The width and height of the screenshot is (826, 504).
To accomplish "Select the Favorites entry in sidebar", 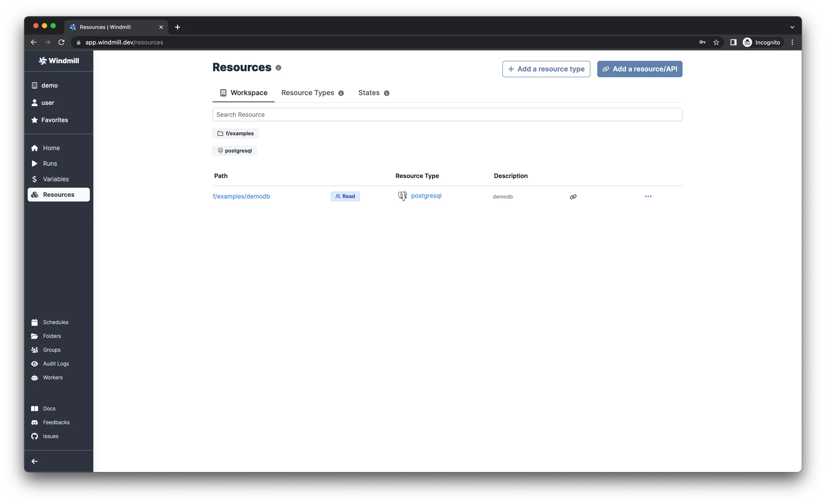I will 55,119.
